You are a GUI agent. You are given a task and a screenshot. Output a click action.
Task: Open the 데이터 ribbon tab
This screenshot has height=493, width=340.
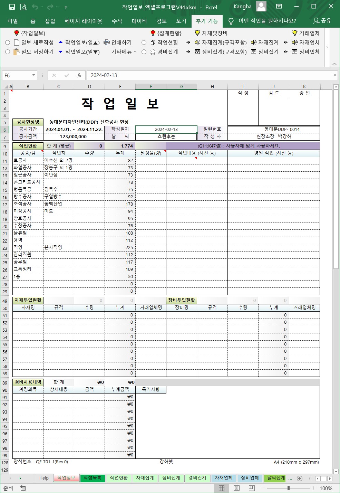click(139, 21)
